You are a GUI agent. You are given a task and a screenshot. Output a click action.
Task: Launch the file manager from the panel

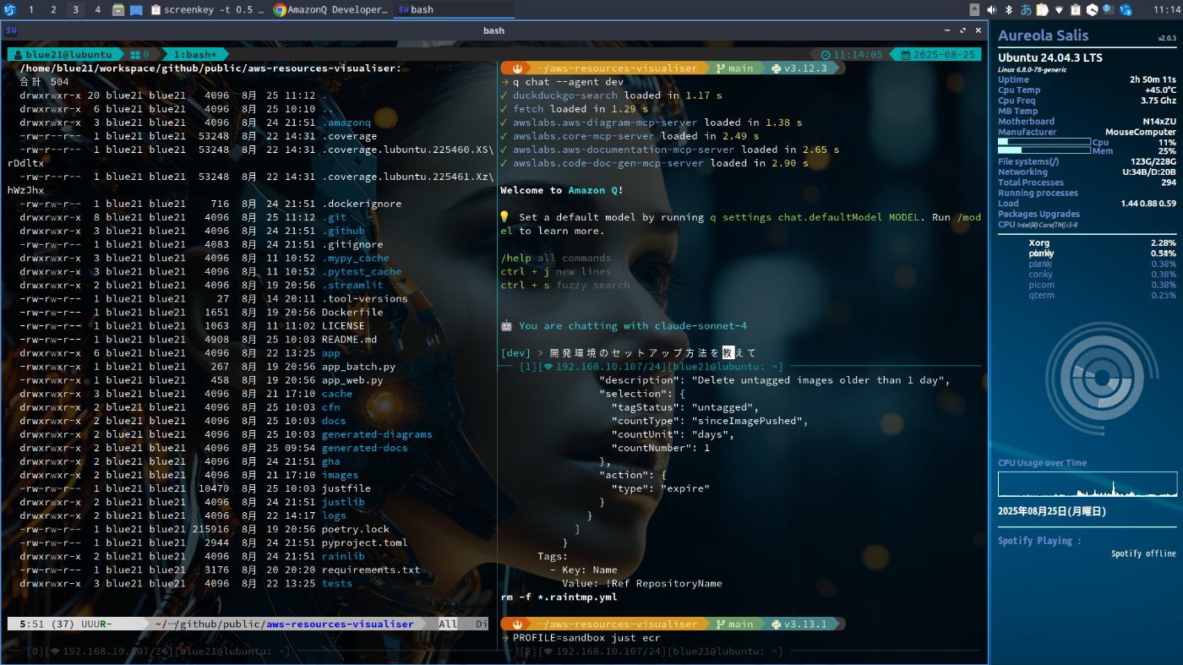click(118, 10)
